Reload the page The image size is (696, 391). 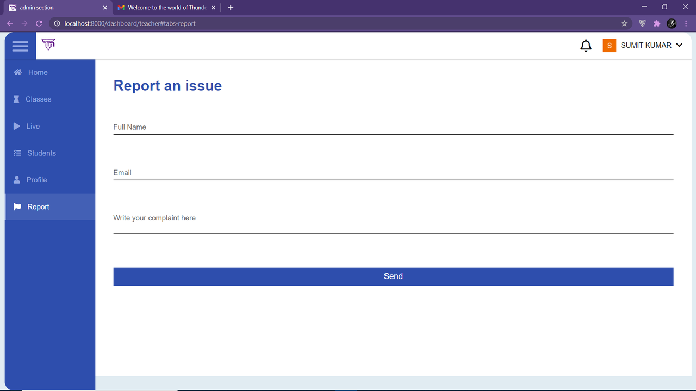point(39,23)
